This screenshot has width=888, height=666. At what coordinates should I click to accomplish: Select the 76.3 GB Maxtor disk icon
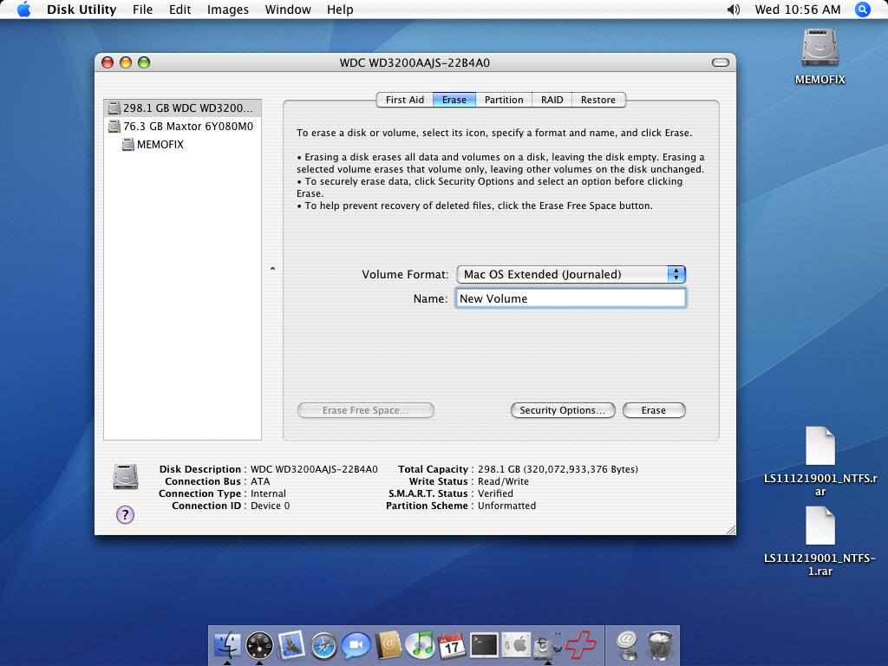click(114, 127)
